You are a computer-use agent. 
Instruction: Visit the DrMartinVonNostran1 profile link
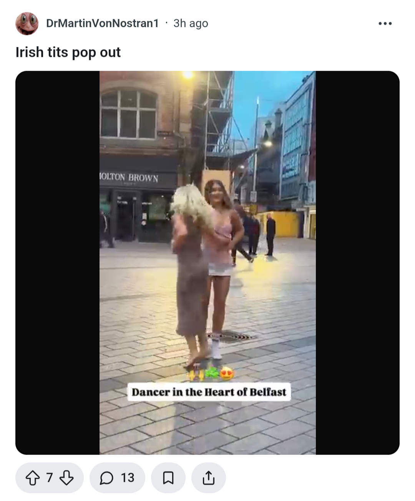point(102,23)
